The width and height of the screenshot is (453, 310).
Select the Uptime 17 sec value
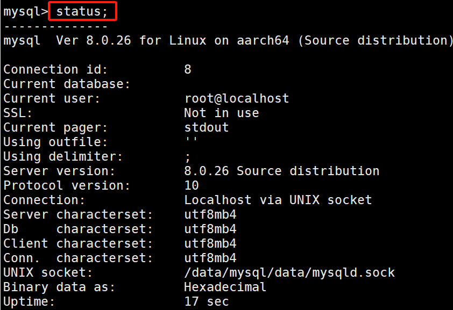pyautogui.click(x=207, y=301)
